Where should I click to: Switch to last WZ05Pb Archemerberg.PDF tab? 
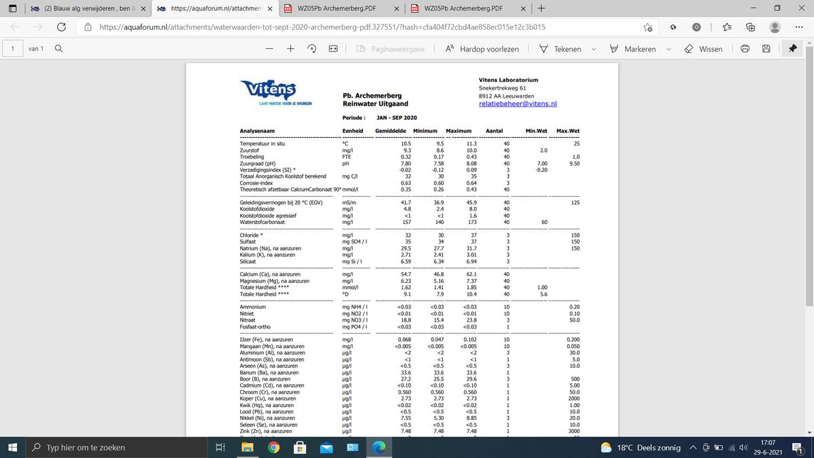468,9
